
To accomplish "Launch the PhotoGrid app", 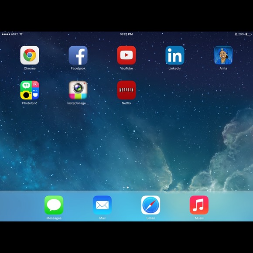I will [30, 90].
